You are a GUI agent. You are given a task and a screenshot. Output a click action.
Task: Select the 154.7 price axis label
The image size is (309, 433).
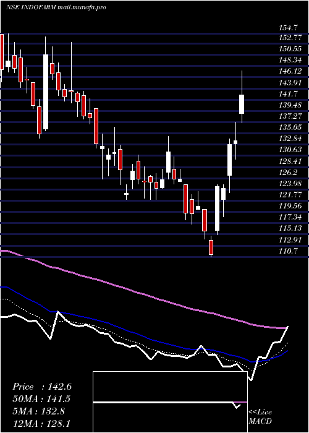[289, 28]
